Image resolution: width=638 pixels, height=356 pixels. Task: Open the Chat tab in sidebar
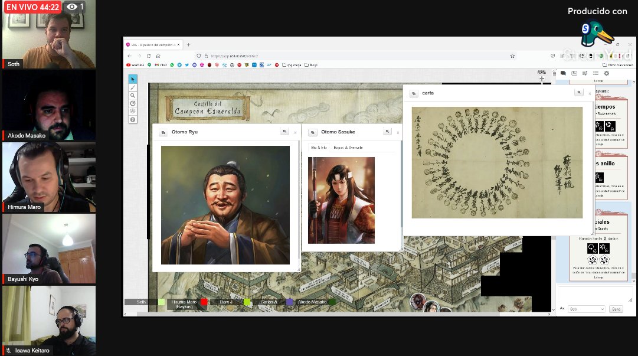pyautogui.click(x=563, y=73)
